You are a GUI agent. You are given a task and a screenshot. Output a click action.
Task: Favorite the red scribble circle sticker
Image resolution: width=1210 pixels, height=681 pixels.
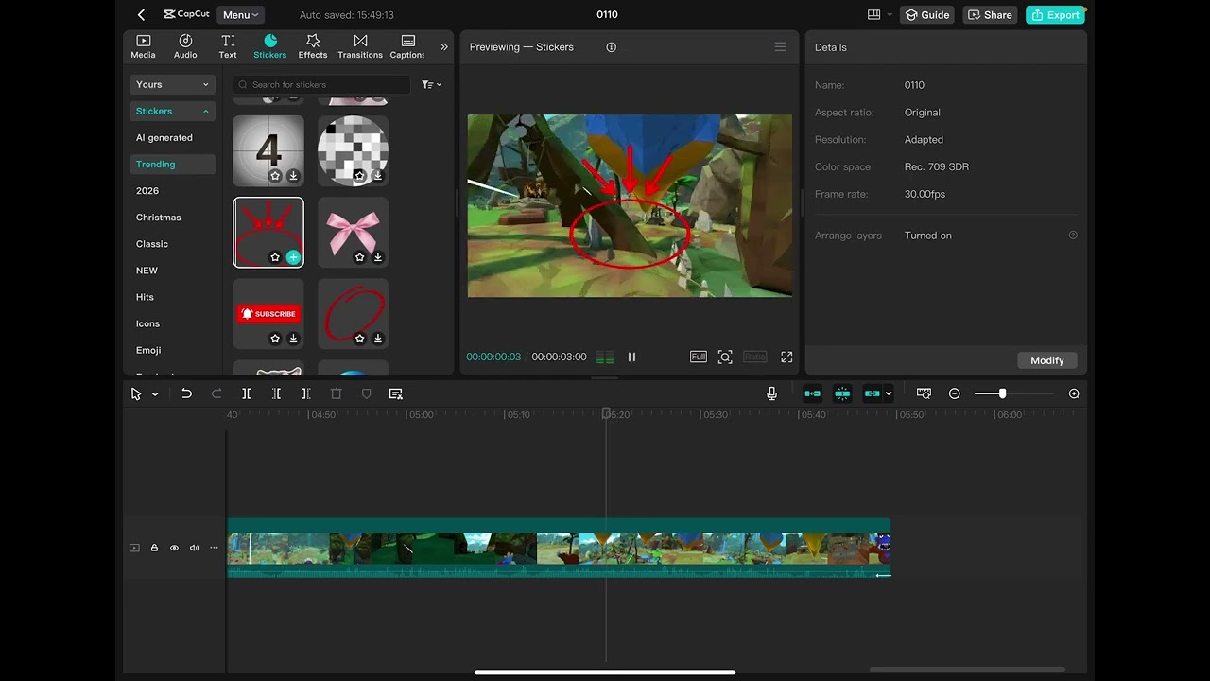click(359, 339)
